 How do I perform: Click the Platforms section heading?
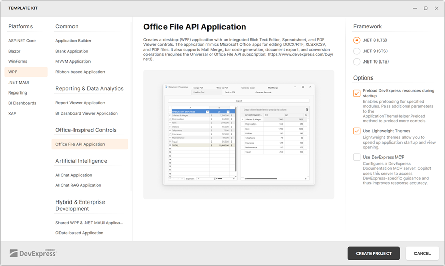point(20,27)
